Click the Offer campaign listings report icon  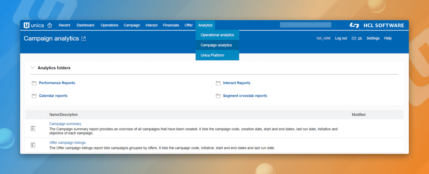pyautogui.click(x=33, y=145)
